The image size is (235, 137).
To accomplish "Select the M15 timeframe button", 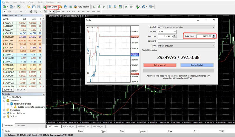I will click(68, 12).
